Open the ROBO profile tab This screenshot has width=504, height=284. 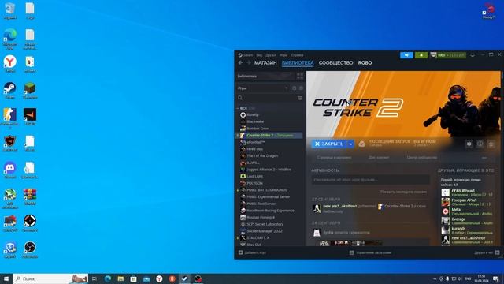(x=365, y=63)
